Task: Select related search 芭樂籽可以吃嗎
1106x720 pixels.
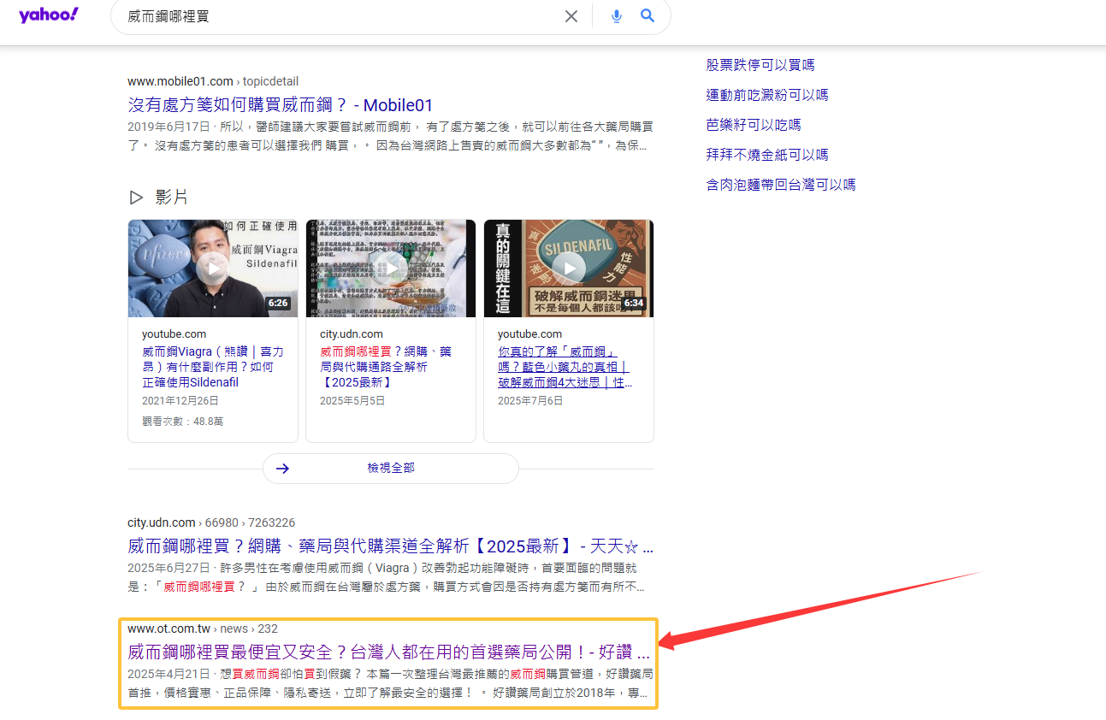Action: (x=754, y=125)
